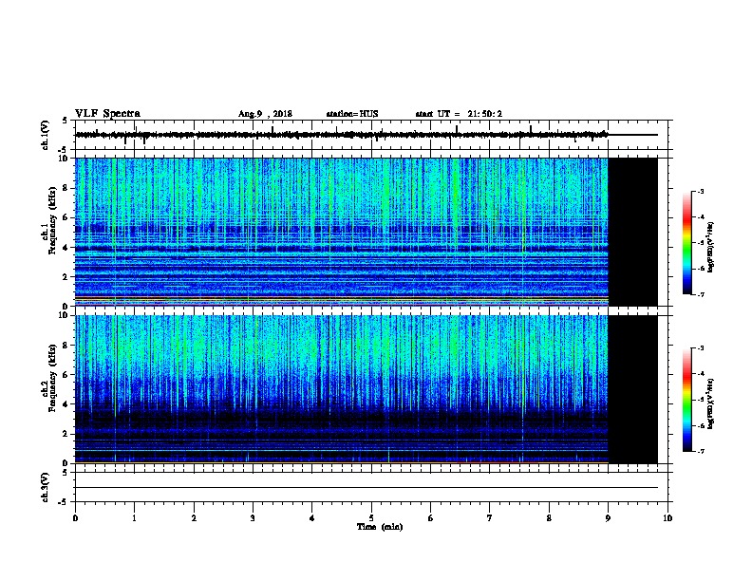This screenshot has height=581, width=752.
Task: Click the "-7" label on ch.1 color scale
Action: [x=701, y=294]
